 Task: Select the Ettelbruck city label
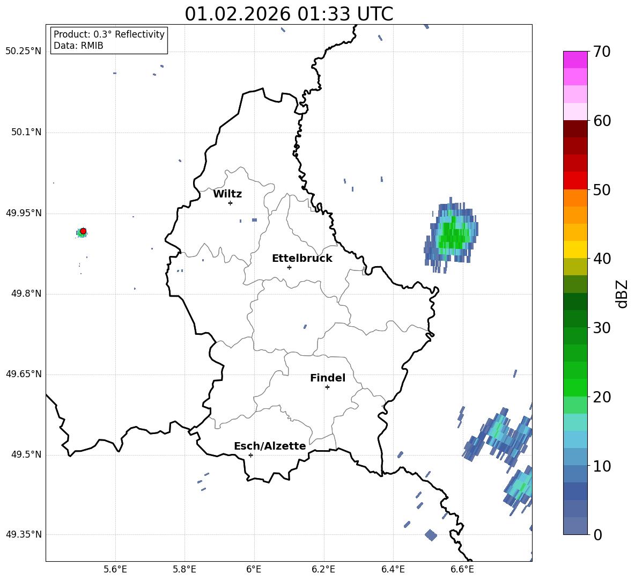(x=302, y=259)
